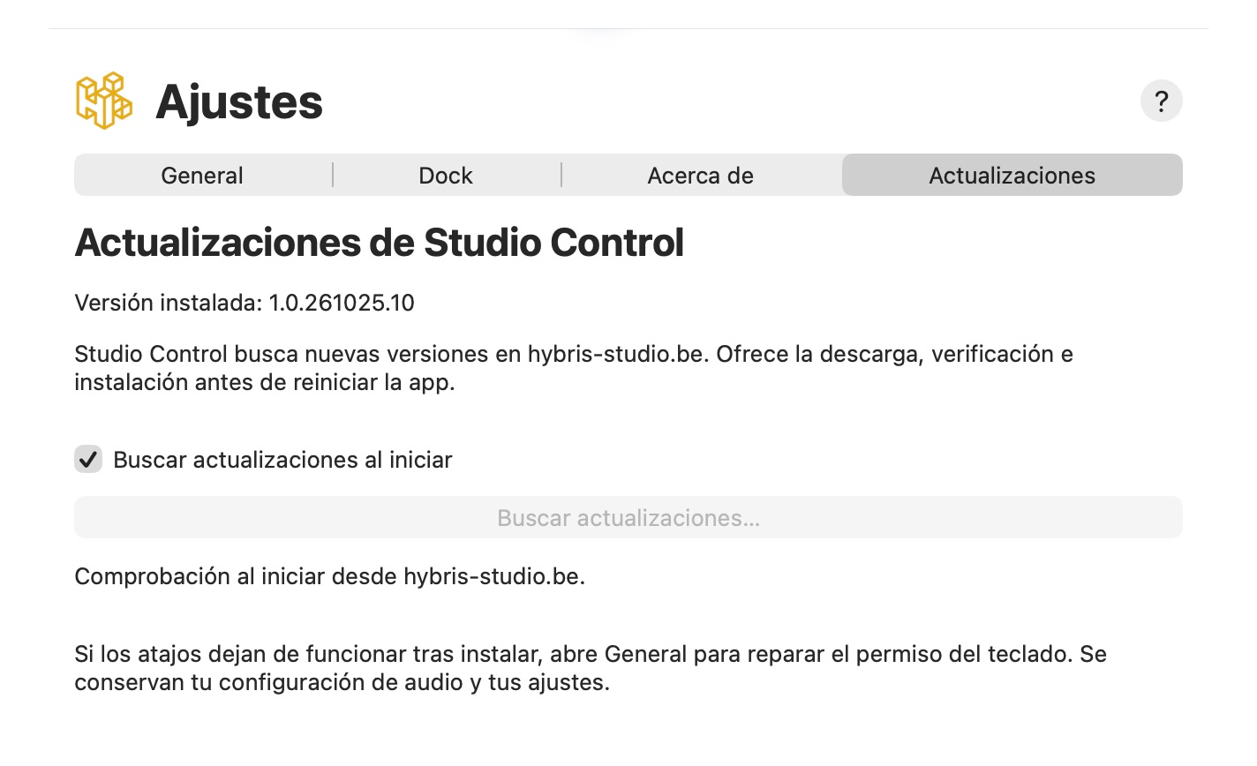
Task: Click the note starting Si los atajos dejan
Action: coord(591,668)
